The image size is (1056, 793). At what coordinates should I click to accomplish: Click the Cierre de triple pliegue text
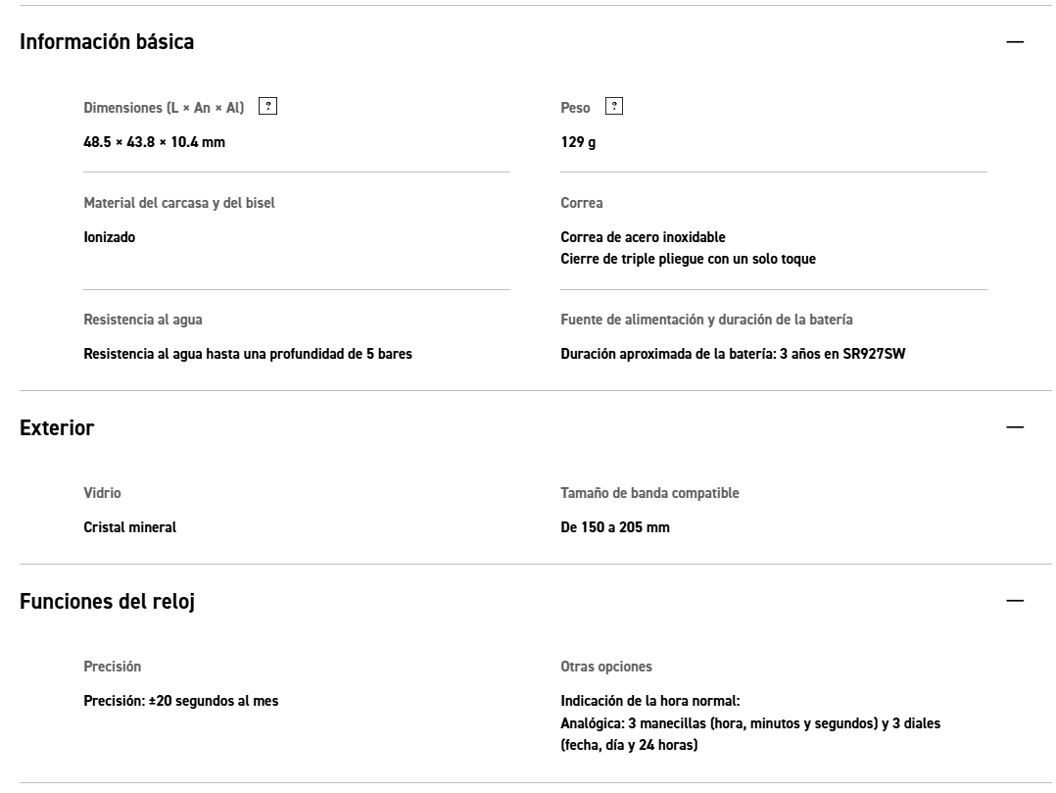pos(688,259)
